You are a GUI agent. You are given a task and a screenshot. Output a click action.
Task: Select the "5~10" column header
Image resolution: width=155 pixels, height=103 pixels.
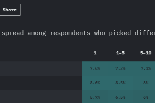[x=146, y=53]
